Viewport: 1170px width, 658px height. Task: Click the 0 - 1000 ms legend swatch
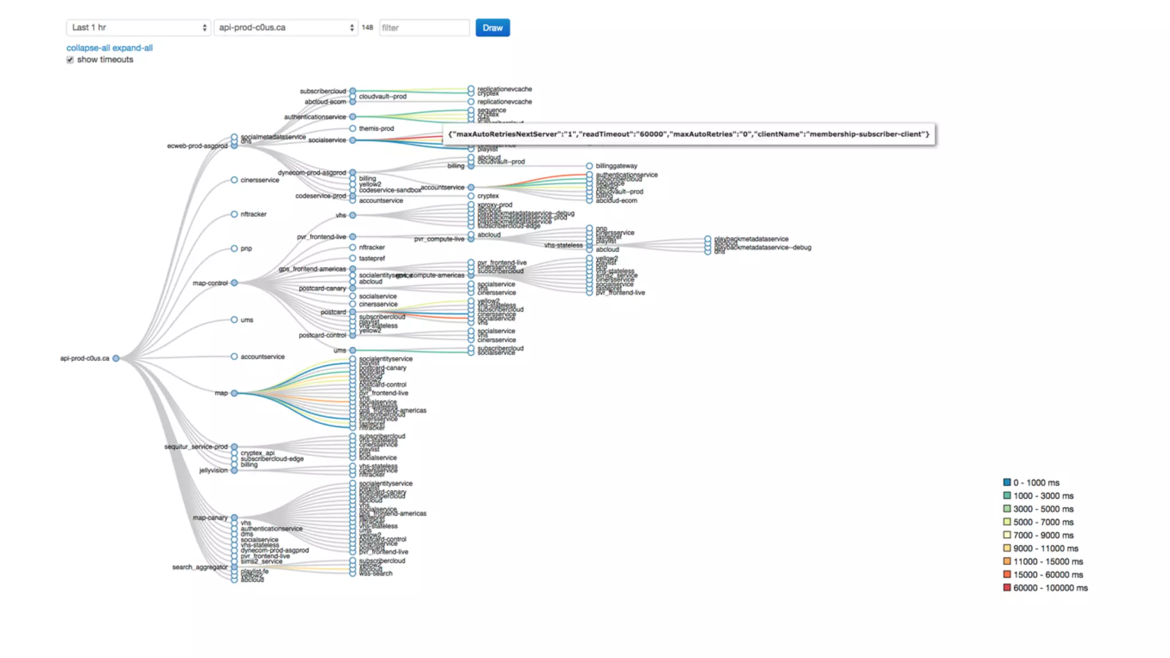[1007, 482]
